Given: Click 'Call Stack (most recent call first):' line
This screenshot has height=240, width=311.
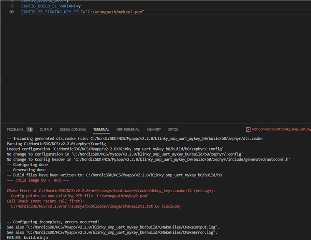Looking at the screenshot, I should pos(45,201).
